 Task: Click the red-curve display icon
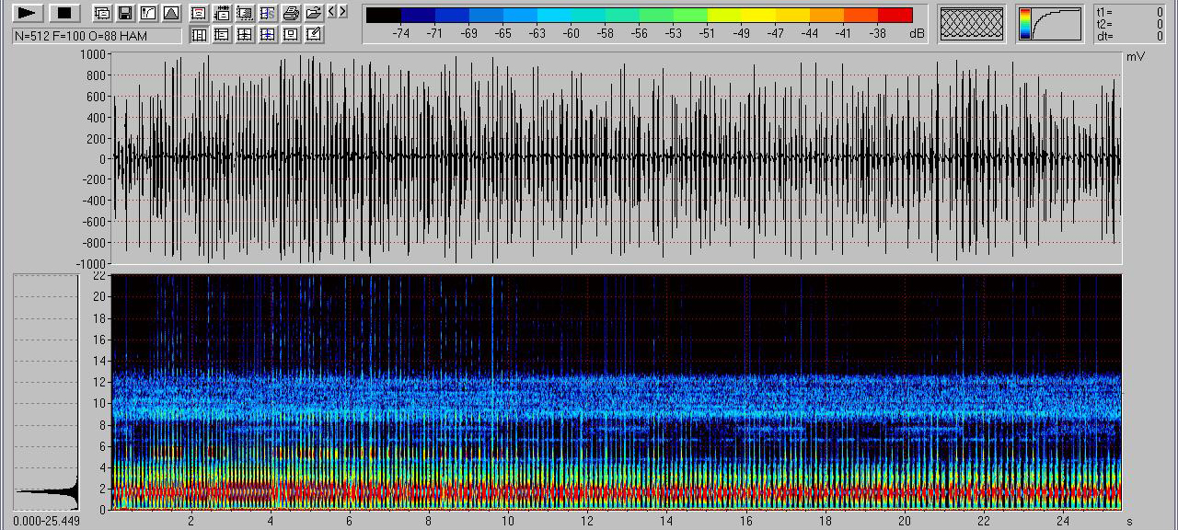[x=198, y=13]
